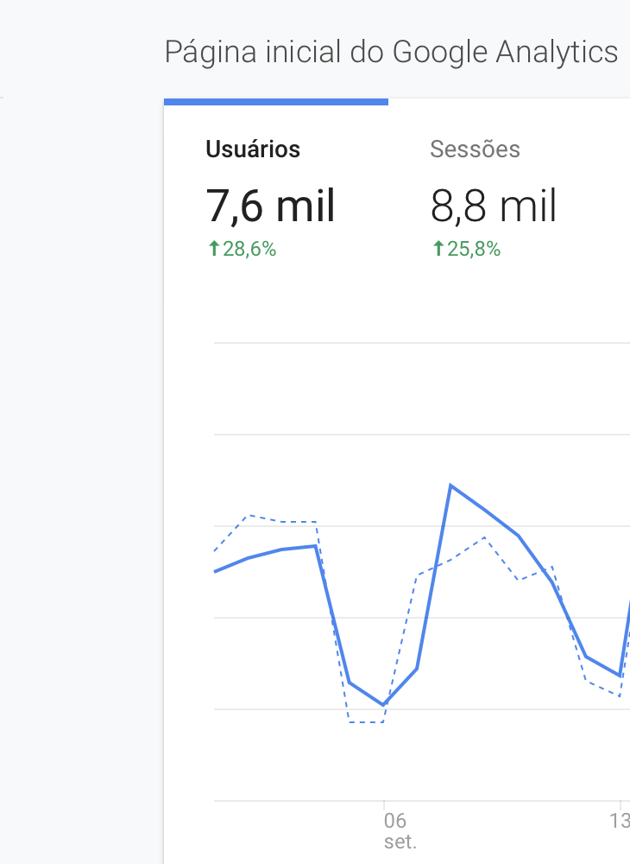Screen dimensions: 630x864
Task: Switch to the Sessões metric tab
Action: (x=475, y=149)
